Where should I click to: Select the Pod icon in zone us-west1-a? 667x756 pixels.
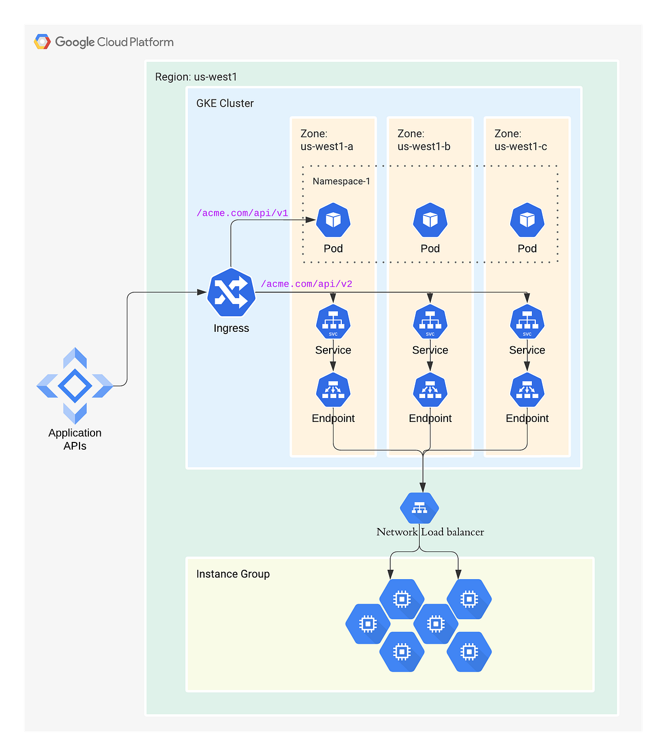tap(333, 220)
